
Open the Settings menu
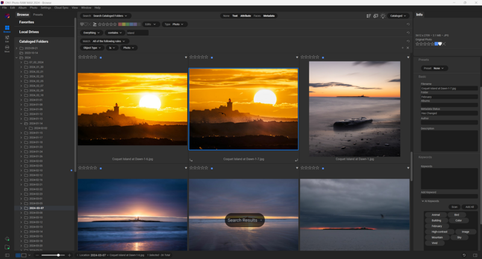click(x=46, y=8)
